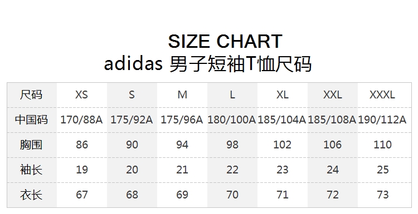The image size is (418, 214).
Task: Click the adidas 男子短袖T恤尺码 subtitle
Action: tap(208, 64)
